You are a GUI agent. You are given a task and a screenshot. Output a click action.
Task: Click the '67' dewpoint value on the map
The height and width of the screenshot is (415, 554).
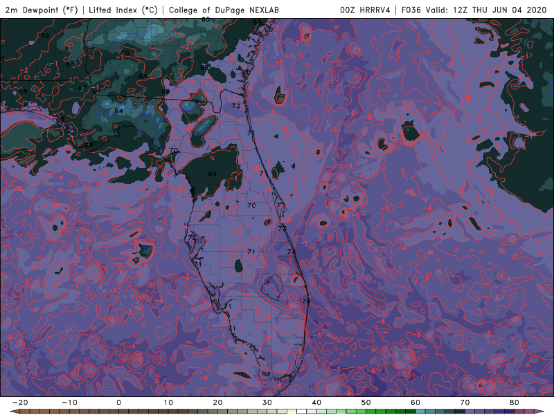coord(82,89)
